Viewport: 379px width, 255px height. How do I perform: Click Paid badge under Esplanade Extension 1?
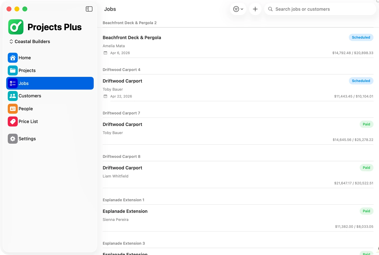coord(366,211)
